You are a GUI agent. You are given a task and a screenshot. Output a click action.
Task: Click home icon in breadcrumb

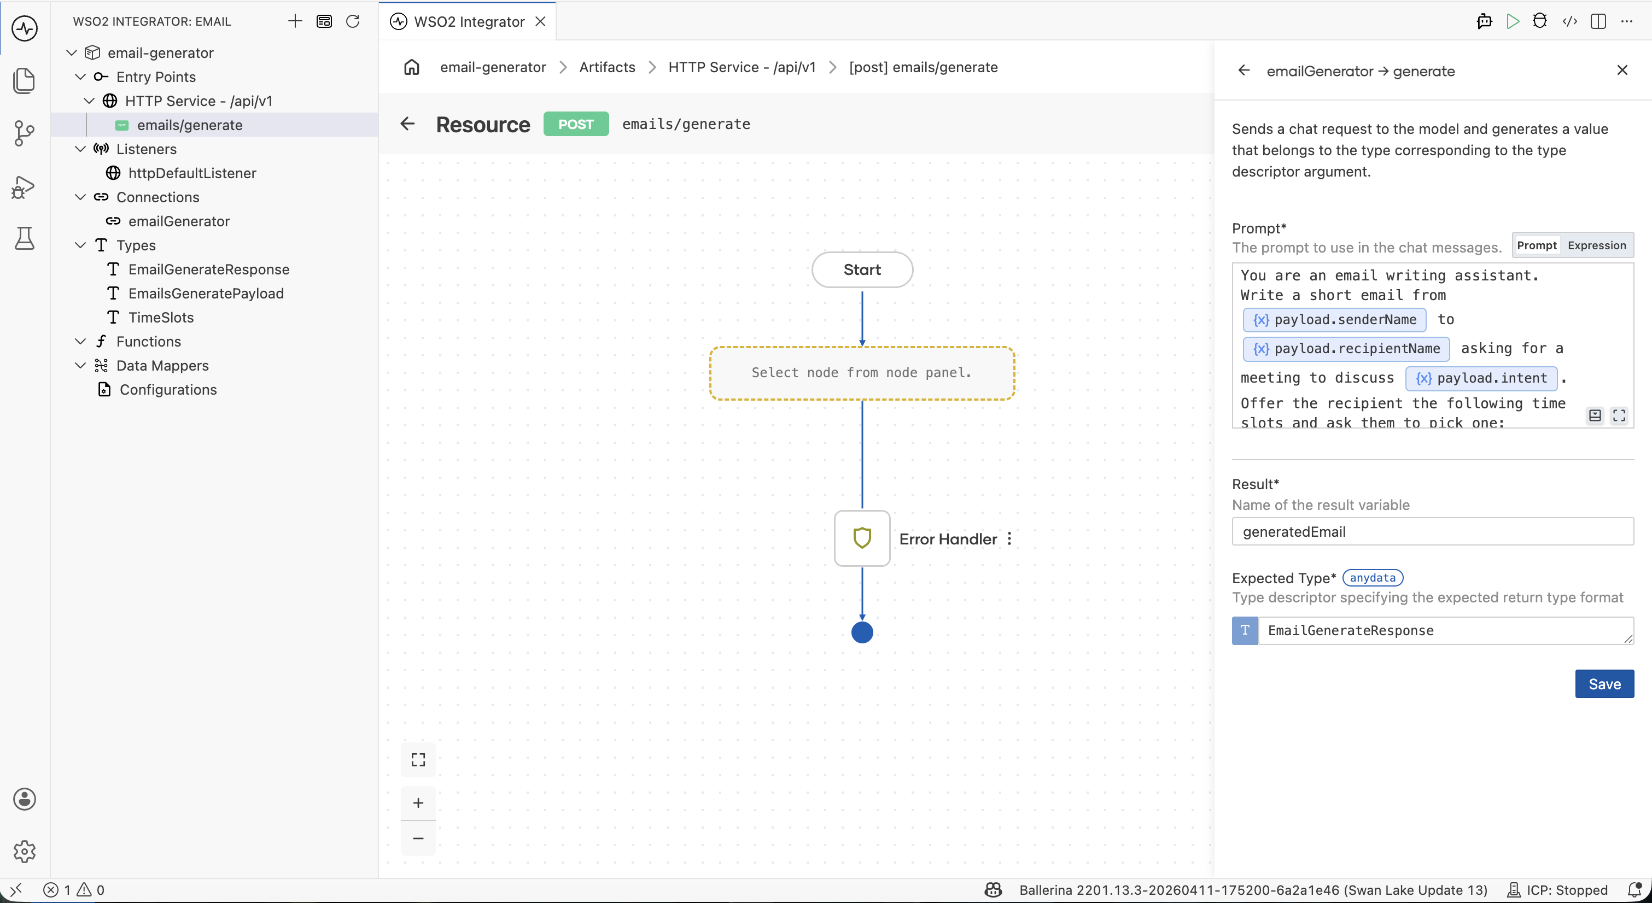412,67
